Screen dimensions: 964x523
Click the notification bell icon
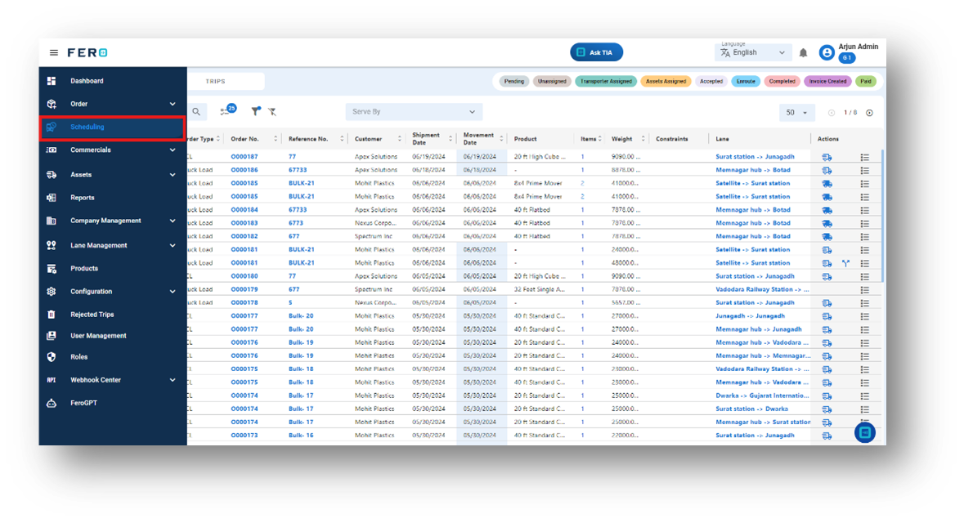803,53
